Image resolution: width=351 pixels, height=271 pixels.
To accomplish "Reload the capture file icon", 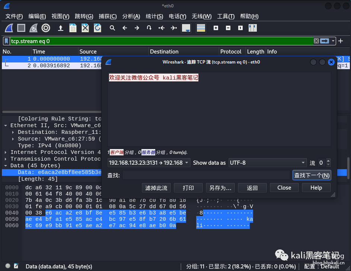I will [x=98, y=28].
